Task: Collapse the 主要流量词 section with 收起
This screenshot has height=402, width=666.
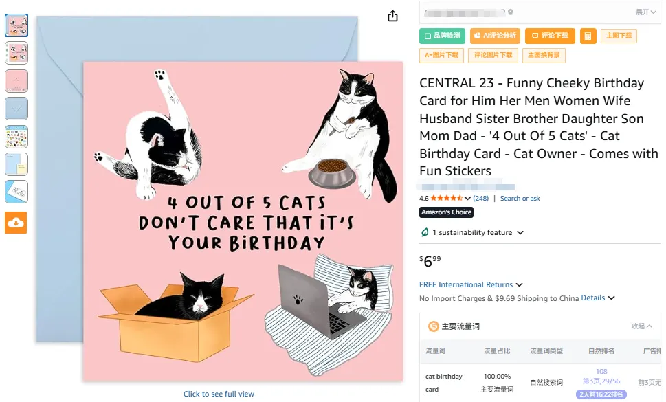Action: coord(641,326)
